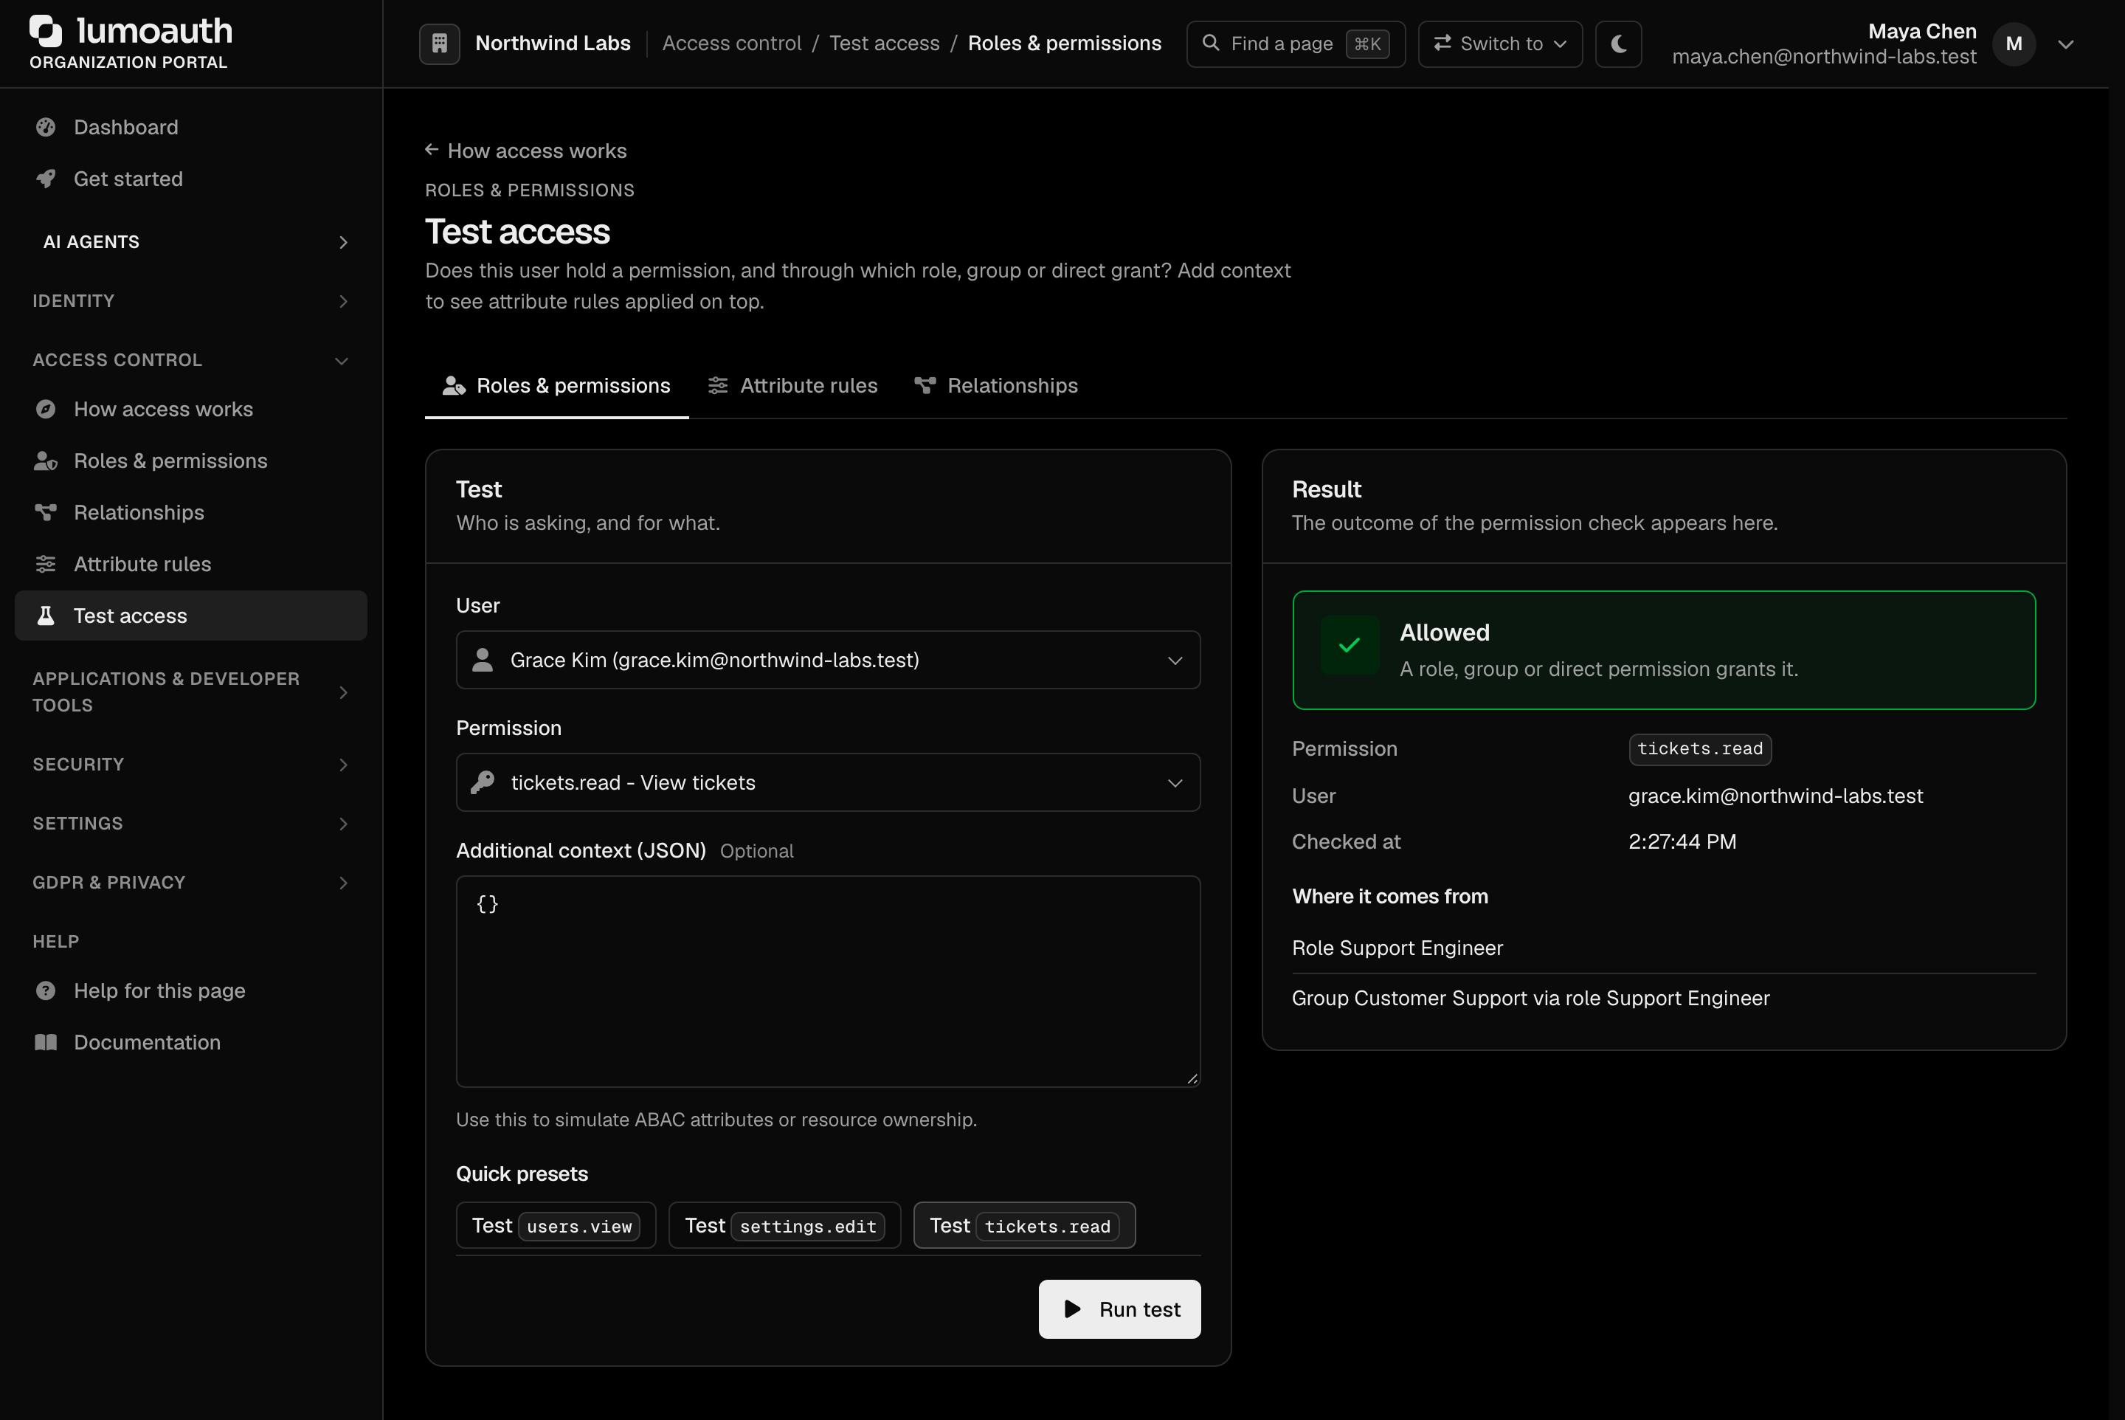This screenshot has height=1420, width=2125.
Task: Switch to the Relationships tab
Action: (996, 386)
